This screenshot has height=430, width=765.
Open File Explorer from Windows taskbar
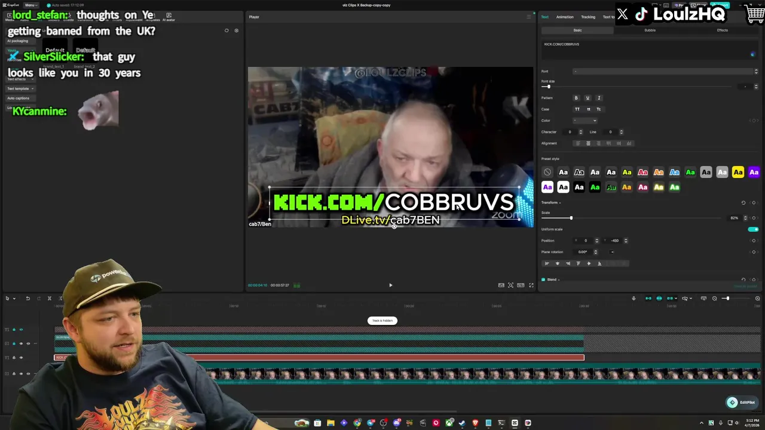coord(331,423)
